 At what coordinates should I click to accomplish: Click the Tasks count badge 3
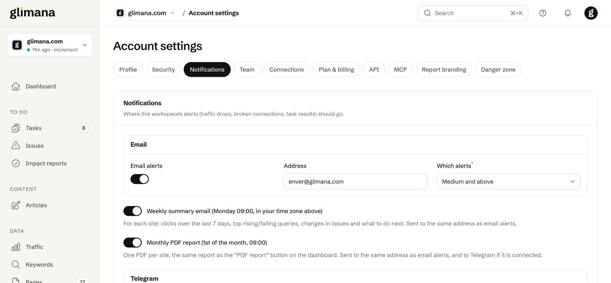click(x=84, y=128)
